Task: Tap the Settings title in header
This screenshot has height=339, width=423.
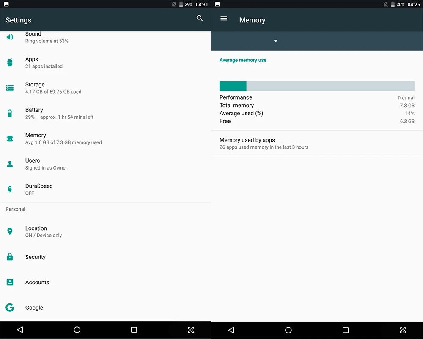Action: coord(18,20)
